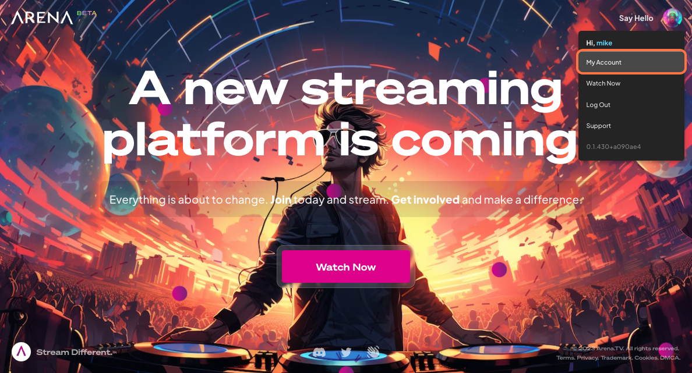
Task: Click the waving hand icon
Action: click(x=373, y=352)
